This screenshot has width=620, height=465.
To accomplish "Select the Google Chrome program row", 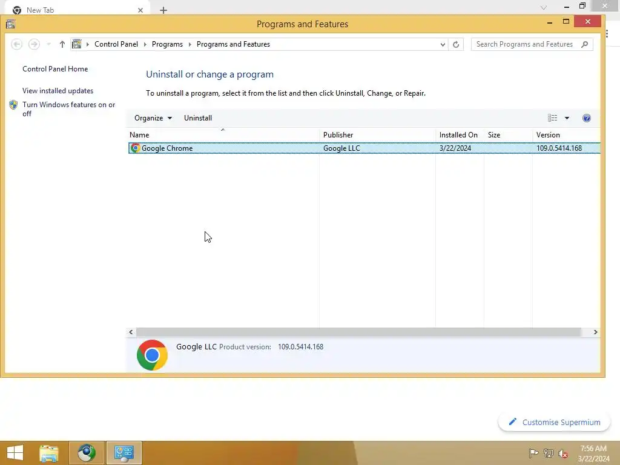I will coord(364,148).
